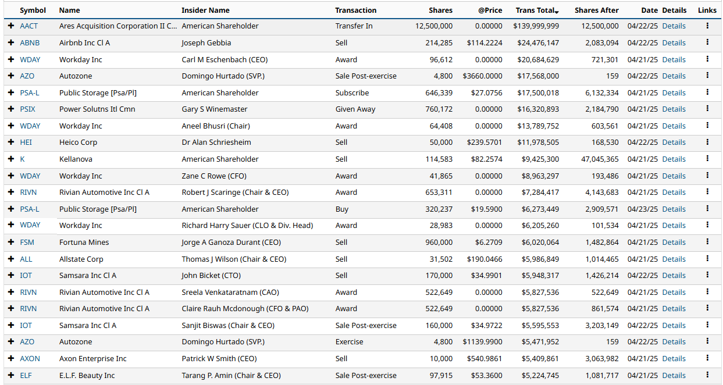Open the AXON symbol link
Image resolution: width=723 pixels, height=385 pixels.
tap(30, 358)
